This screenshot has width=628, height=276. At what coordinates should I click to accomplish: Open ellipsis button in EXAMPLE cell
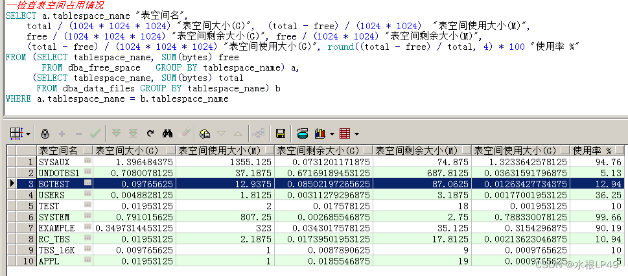tap(87, 227)
